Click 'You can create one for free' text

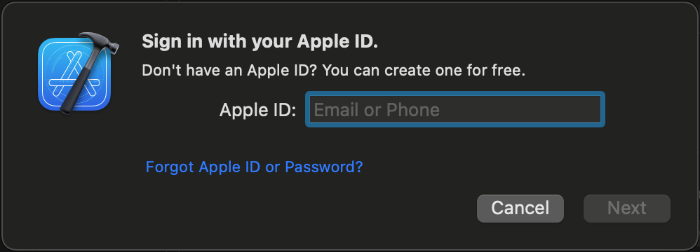click(424, 70)
